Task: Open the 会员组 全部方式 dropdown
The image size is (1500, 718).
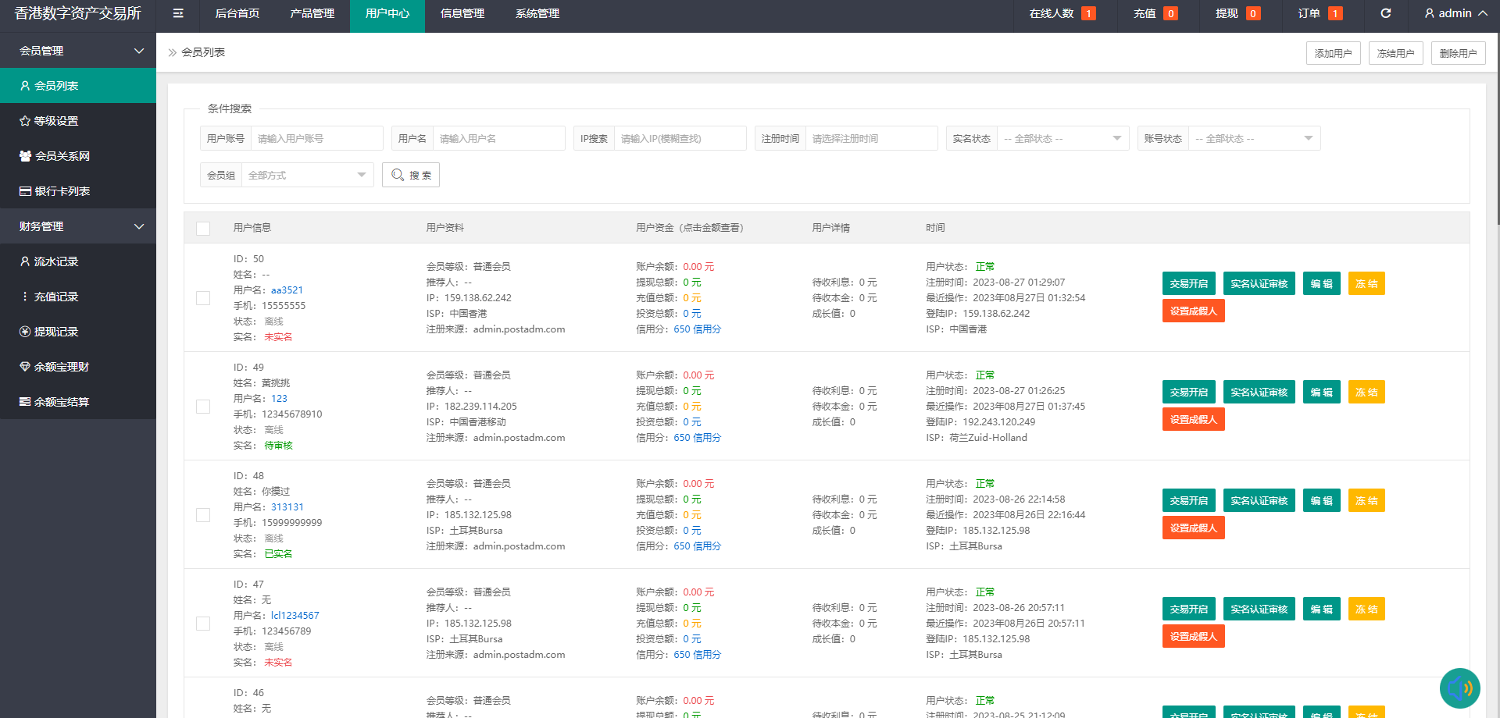Action: [x=307, y=175]
